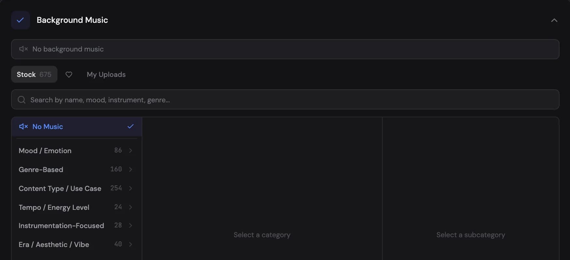Expand Content Type / Use Case chevron
The image size is (570, 260).
(131, 188)
